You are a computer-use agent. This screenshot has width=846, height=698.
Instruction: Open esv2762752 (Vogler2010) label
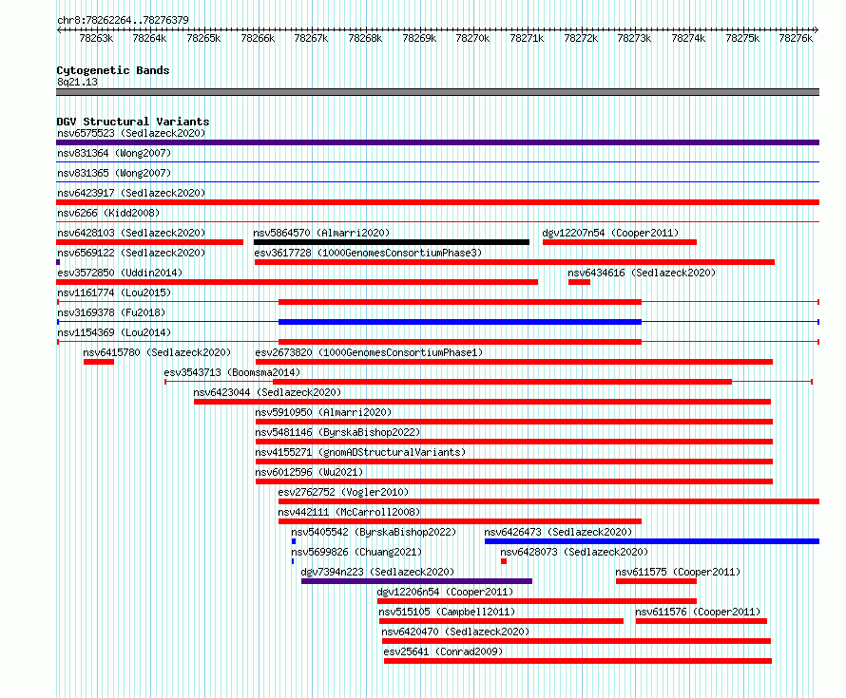[343, 492]
